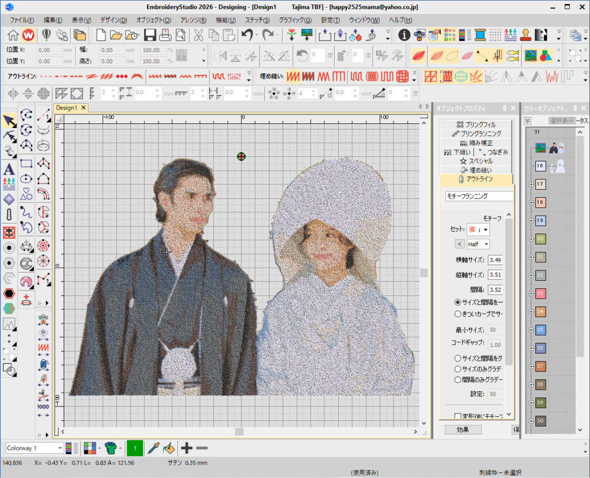Viewport: 590px width, 478px height.
Task: Click the eyedropper color picker icon
Action: coord(153,448)
